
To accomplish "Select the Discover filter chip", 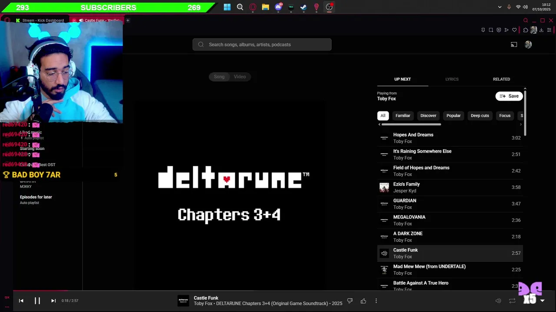I will pyautogui.click(x=428, y=116).
